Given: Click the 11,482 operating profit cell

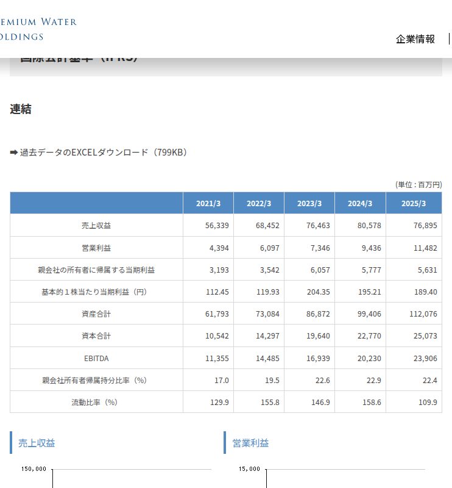Looking at the screenshot, I should click(414, 248).
